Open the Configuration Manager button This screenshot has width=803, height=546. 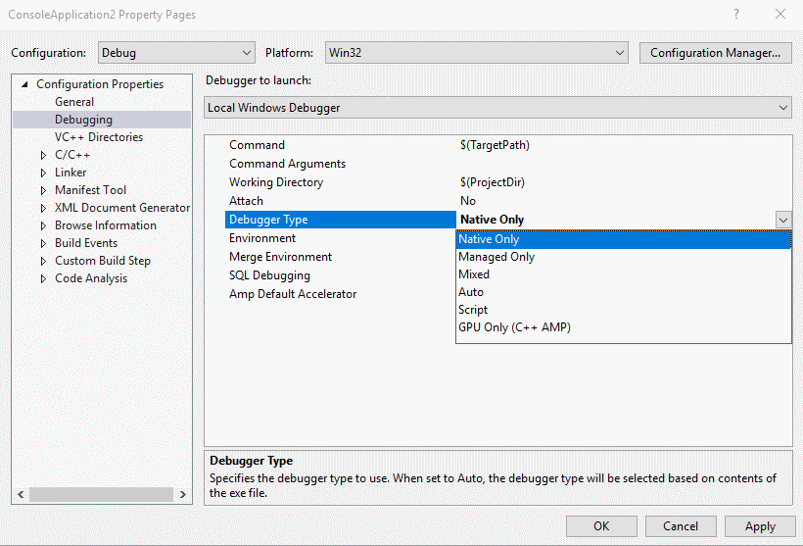coord(716,53)
